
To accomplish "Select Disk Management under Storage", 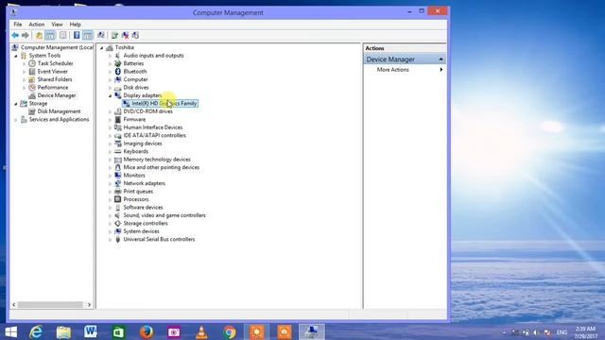I will click(59, 111).
